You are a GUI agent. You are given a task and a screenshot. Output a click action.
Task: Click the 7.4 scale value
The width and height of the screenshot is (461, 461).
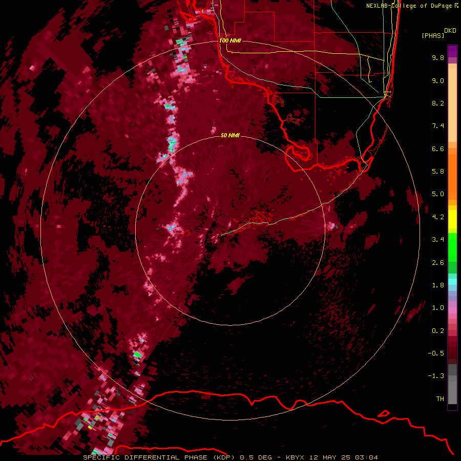pyautogui.click(x=438, y=126)
